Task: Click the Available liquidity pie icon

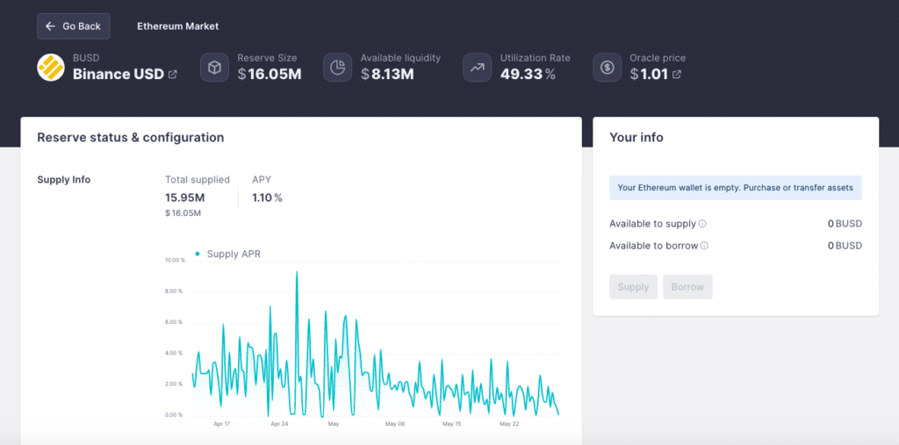Action: pos(338,68)
